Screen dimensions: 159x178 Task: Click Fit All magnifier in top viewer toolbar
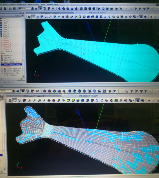[x=50, y=17]
